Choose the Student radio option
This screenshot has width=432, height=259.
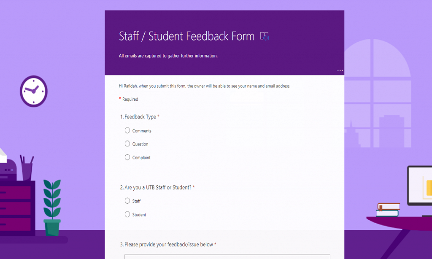(127, 214)
